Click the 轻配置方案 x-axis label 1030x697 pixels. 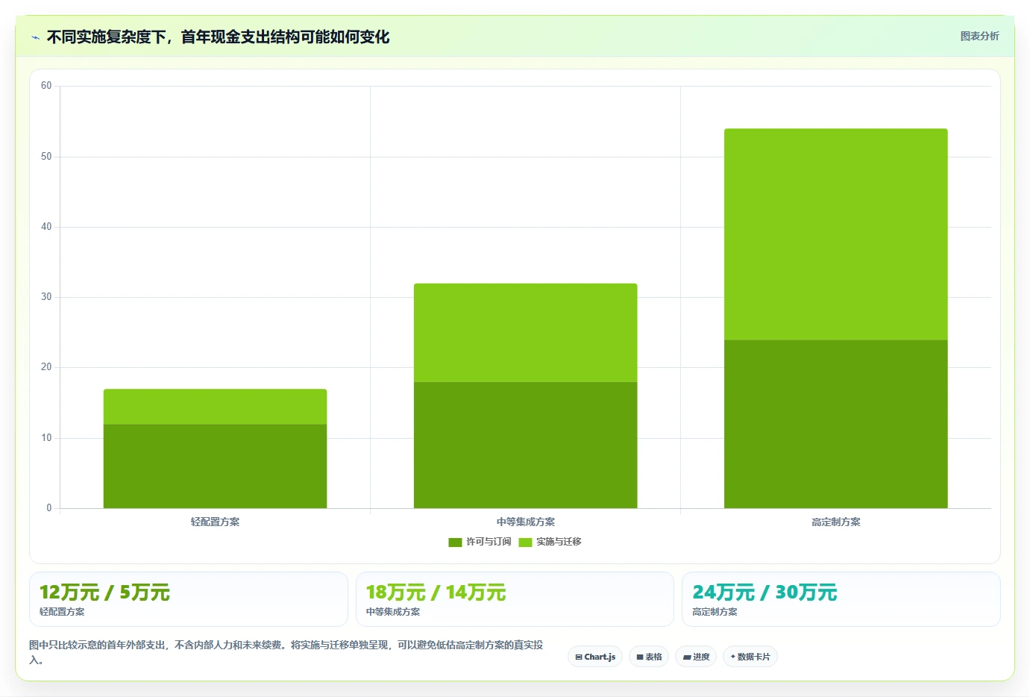tap(215, 522)
